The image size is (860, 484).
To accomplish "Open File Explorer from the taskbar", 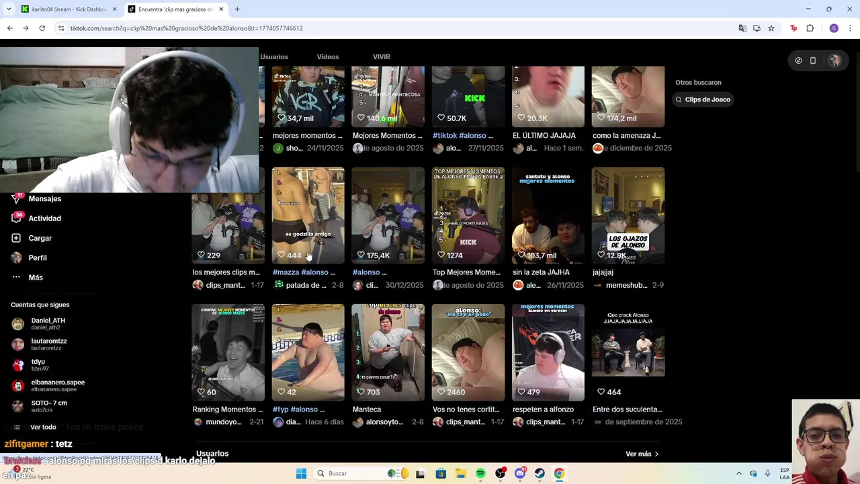I will coord(460,473).
